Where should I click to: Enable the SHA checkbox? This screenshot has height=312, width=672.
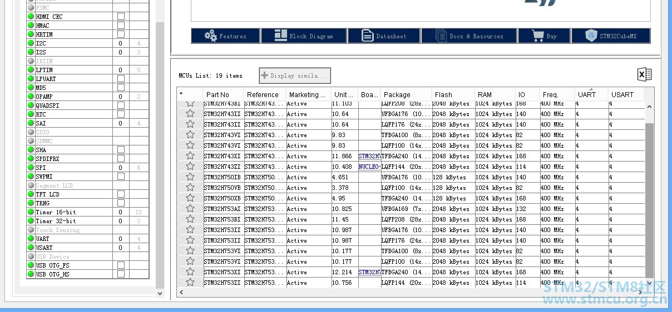click(x=121, y=150)
